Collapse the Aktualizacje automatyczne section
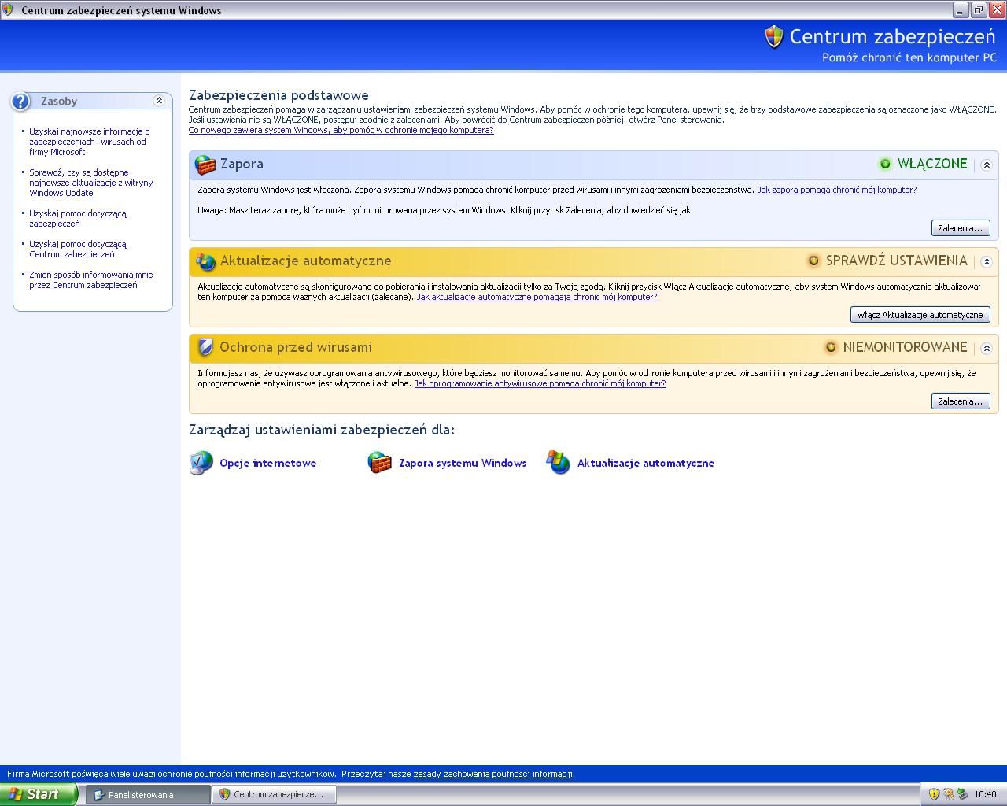The image size is (1007, 806). point(987,261)
